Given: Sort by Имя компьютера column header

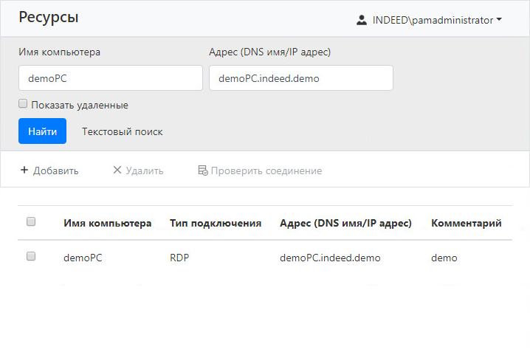Looking at the screenshot, I should 108,223.
